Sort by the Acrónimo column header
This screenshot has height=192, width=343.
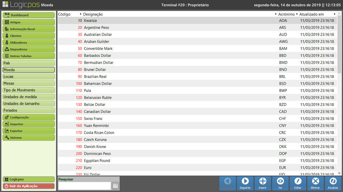coord(286,14)
